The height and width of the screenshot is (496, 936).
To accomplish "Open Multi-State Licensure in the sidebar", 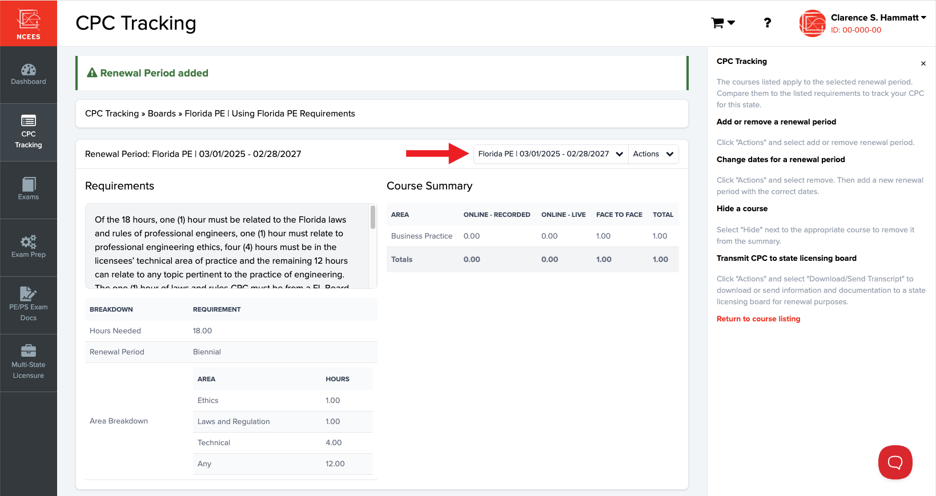I will click(x=29, y=363).
